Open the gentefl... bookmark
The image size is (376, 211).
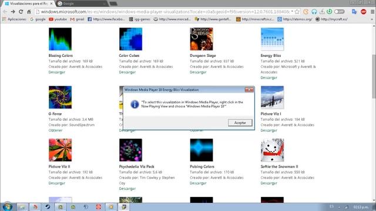(x=213, y=19)
